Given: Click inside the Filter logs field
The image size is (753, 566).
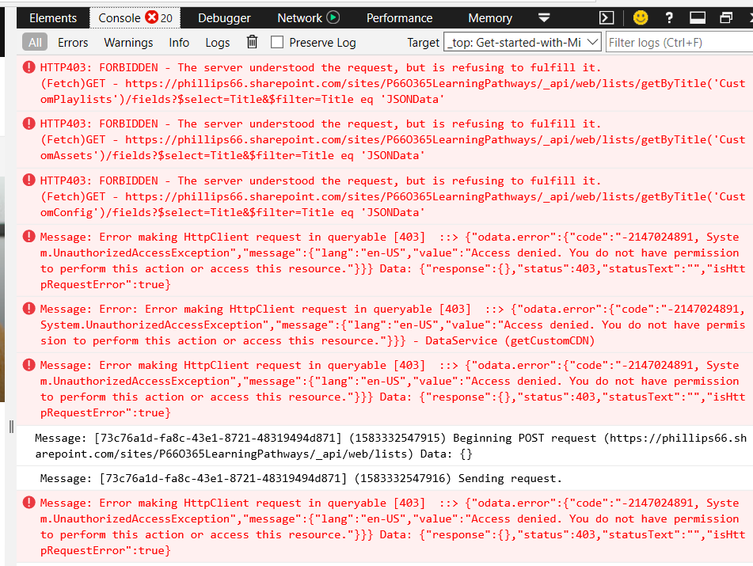Looking at the screenshot, I should click(x=677, y=42).
